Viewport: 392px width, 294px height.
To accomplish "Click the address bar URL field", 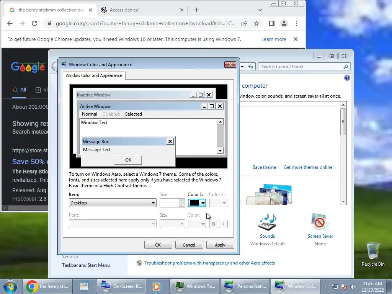I will (x=145, y=23).
